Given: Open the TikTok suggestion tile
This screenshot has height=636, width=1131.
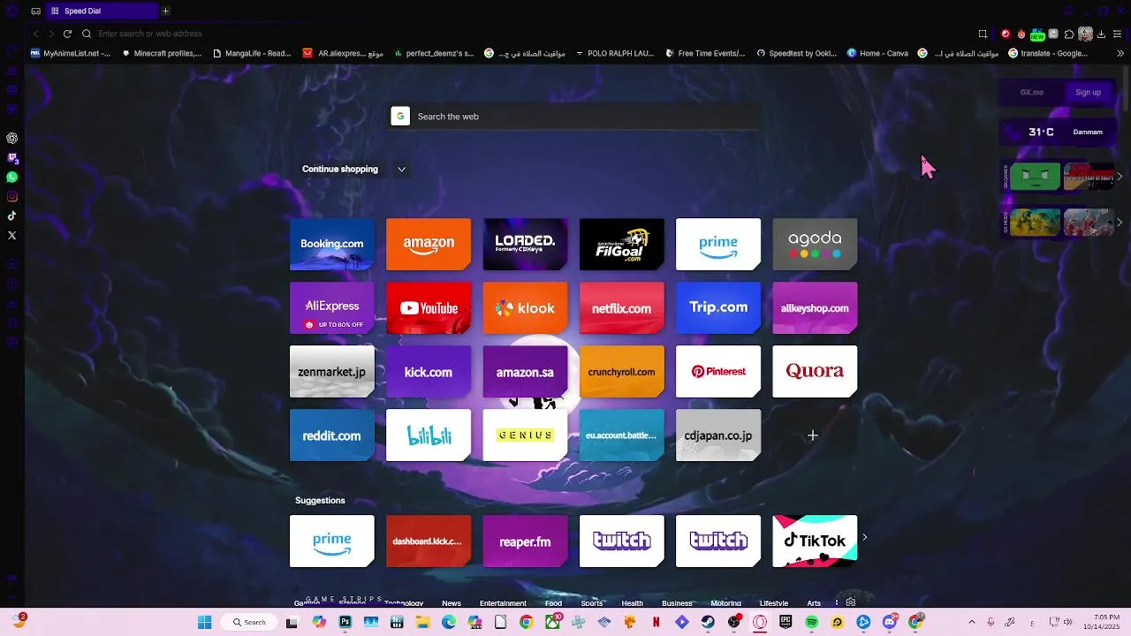Looking at the screenshot, I should pos(815,541).
